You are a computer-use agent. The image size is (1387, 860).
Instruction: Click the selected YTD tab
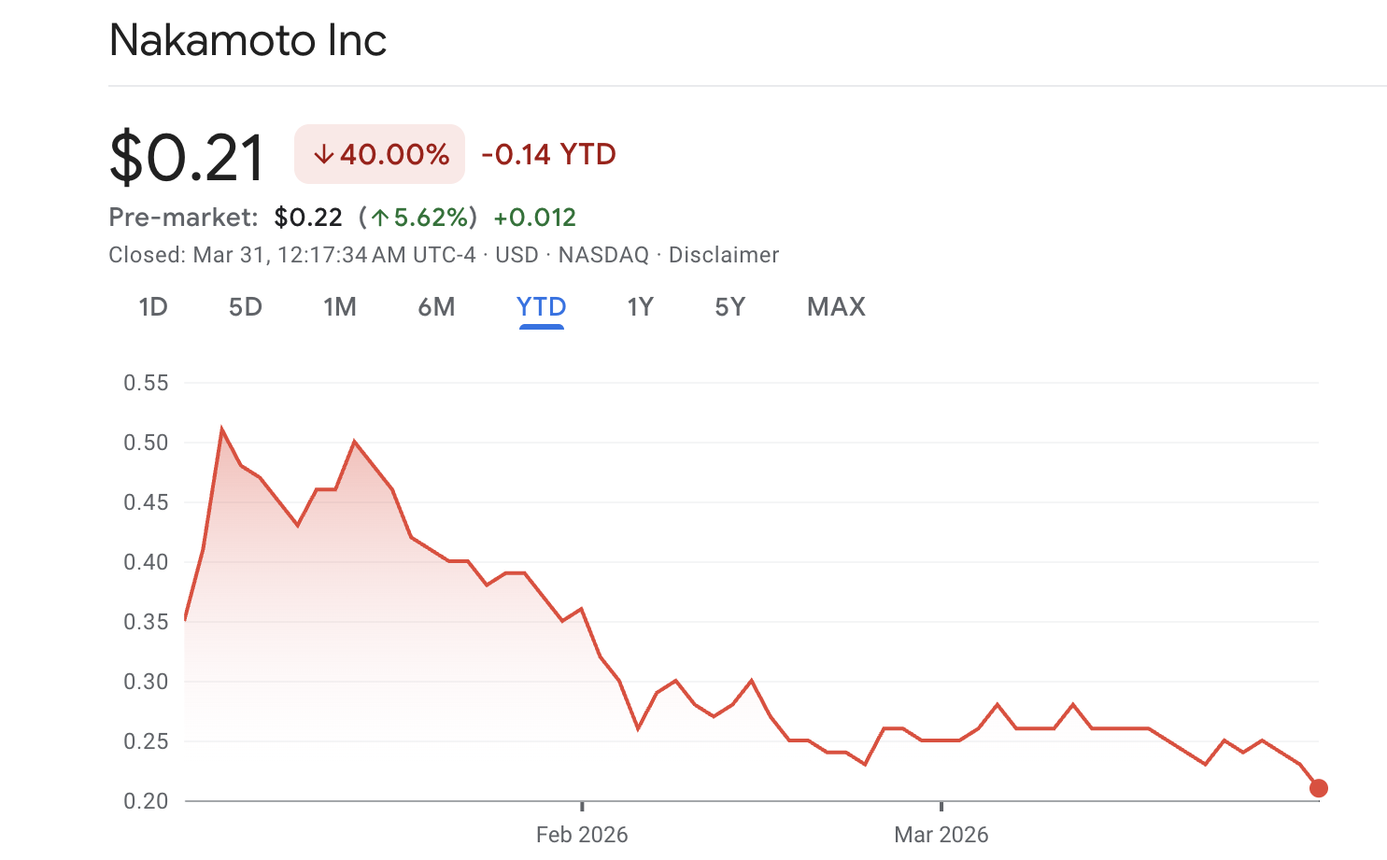click(x=542, y=307)
